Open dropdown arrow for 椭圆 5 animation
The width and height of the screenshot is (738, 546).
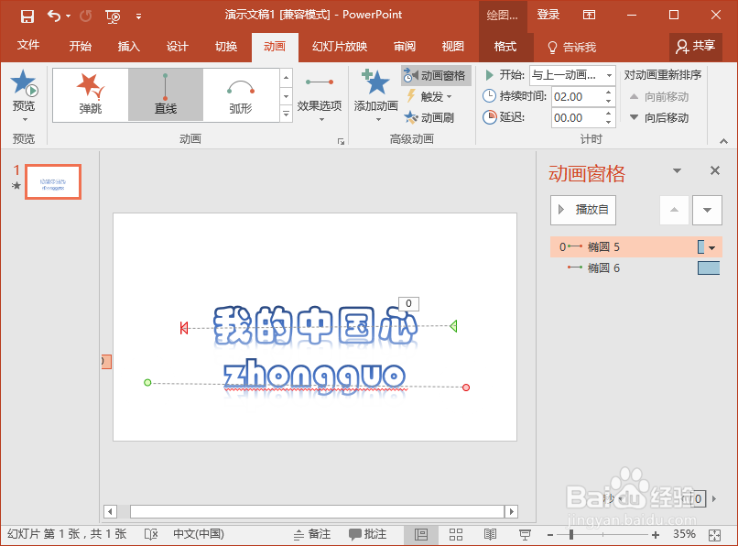tap(711, 247)
